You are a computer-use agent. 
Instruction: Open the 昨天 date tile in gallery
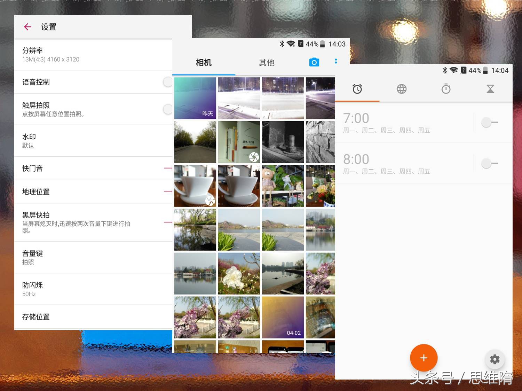(x=195, y=98)
